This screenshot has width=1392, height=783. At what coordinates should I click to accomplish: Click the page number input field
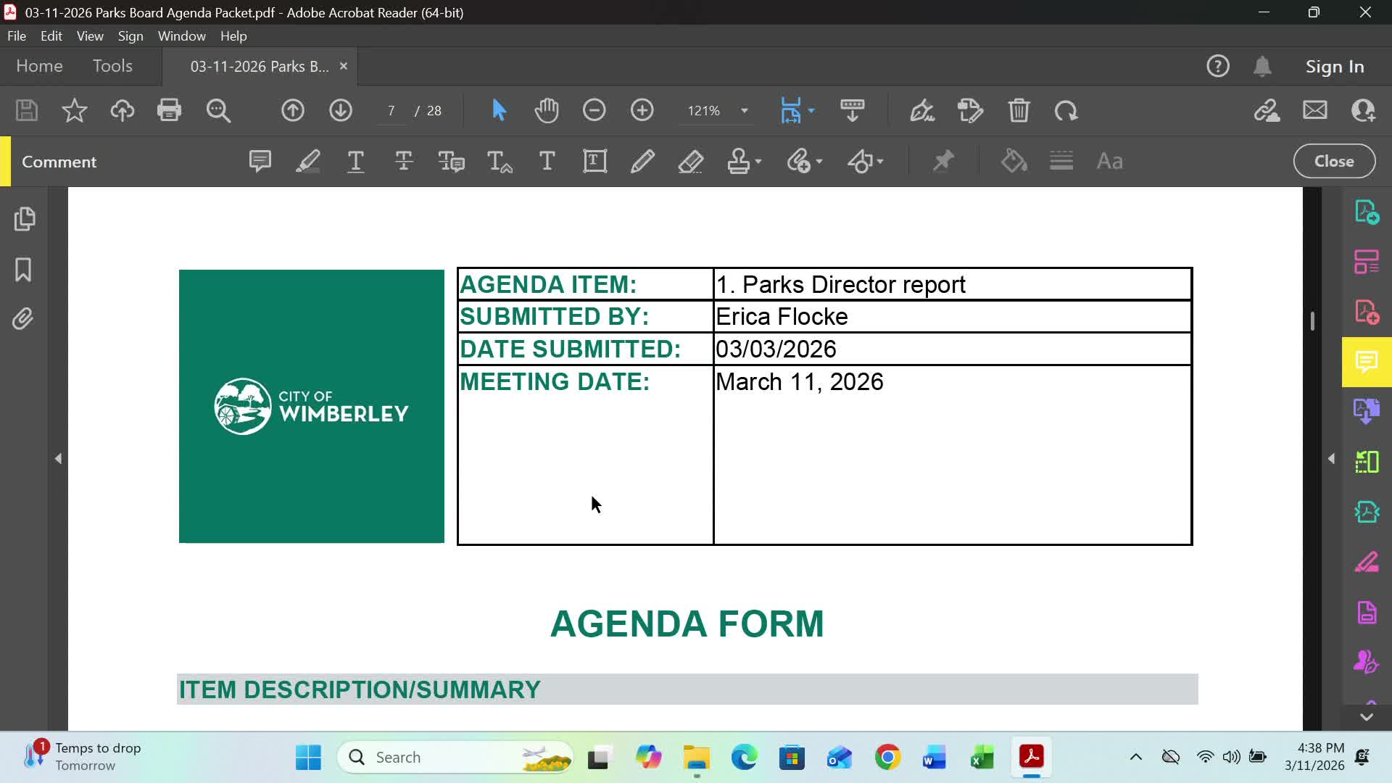[391, 110]
